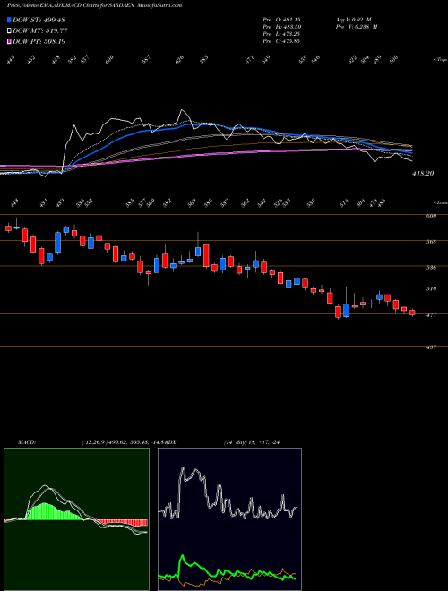
Task: Click the 'Avg V: 0.02 M' volume text
Action: point(355,19)
